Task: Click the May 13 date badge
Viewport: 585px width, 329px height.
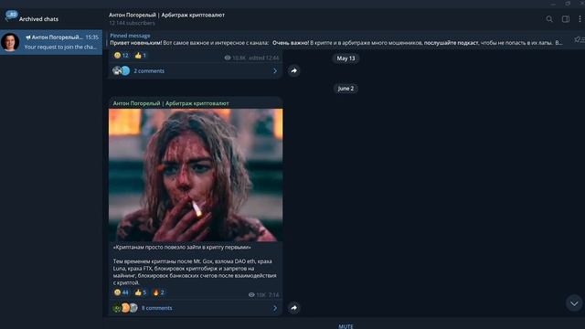Action: (346, 58)
